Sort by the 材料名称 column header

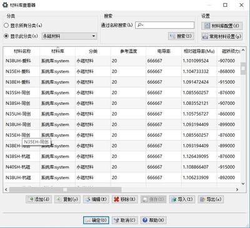[x=22, y=51]
